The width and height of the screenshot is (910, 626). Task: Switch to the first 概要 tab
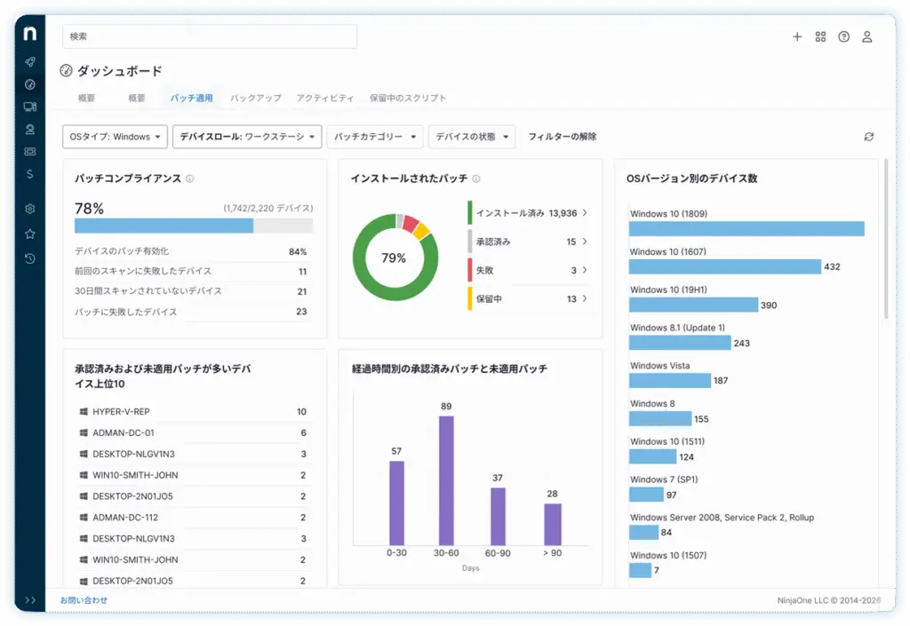(86, 98)
